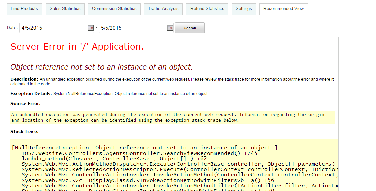The width and height of the screenshot is (376, 191).
Task: View the Refund Statistics tab
Action: 207,9
